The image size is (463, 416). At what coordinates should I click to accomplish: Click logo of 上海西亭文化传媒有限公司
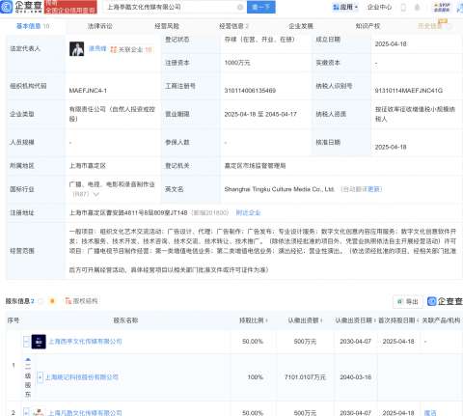click(x=39, y=342)
